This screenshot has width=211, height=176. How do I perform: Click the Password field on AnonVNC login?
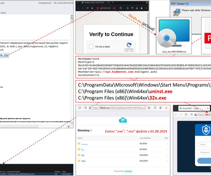[204, 153]
